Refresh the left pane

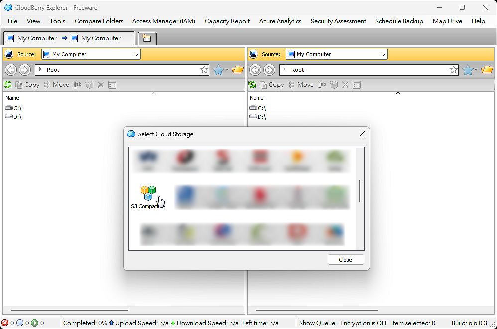click(x=8, y=85)
